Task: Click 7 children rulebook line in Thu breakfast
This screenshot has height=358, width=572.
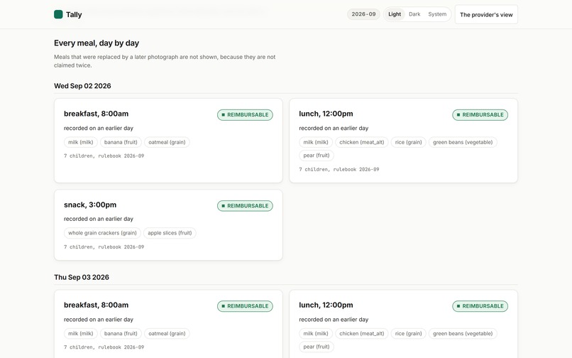Action: (x=104, y=347)
